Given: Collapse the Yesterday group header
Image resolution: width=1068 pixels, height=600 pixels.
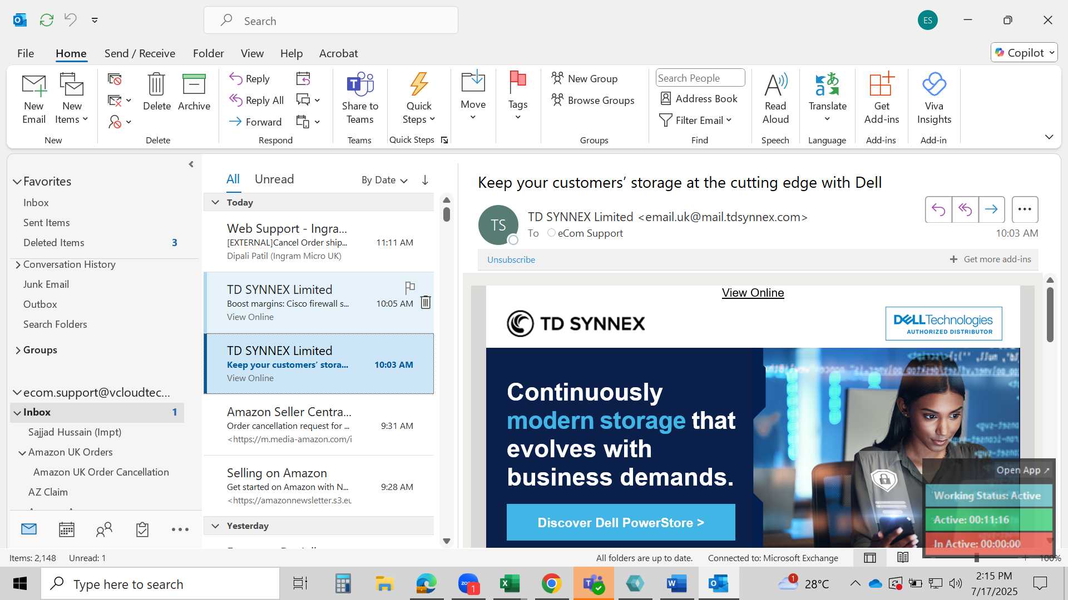Looking at the screenshot, I should (215, 526).
